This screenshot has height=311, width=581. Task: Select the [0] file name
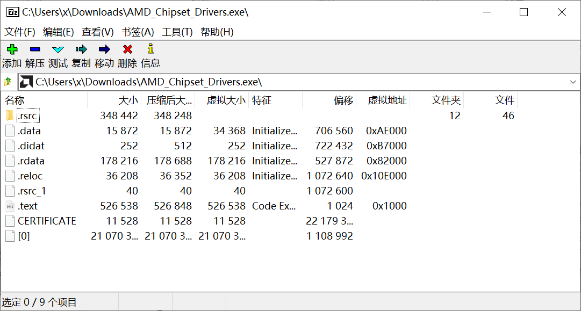(x=24, y=236)
